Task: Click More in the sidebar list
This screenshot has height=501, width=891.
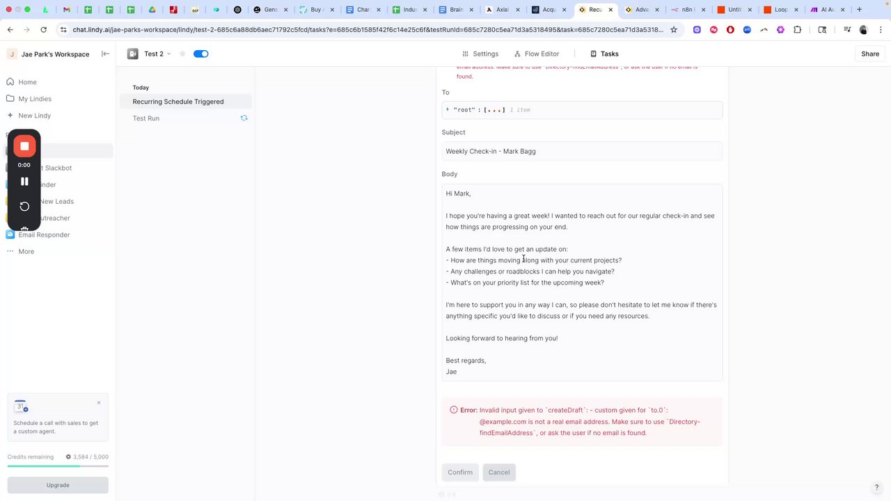Action: 26,251
